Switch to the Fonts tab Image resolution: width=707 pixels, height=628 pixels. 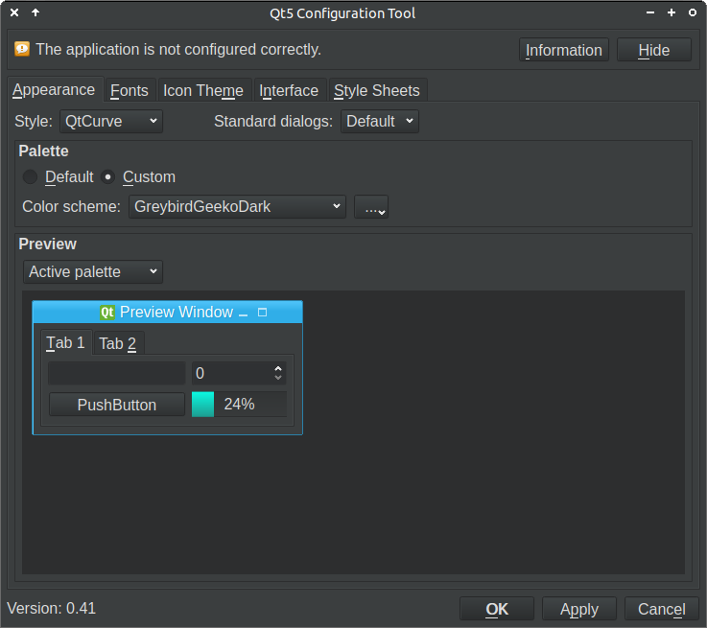(x=130, y=90)
